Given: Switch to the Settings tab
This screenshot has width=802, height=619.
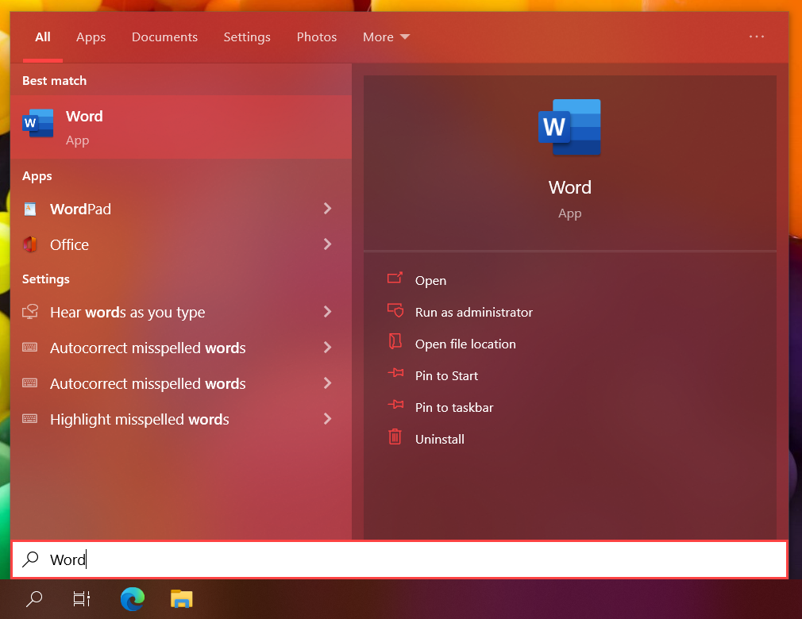Looking at the screenshot, I should coord(247,37).
